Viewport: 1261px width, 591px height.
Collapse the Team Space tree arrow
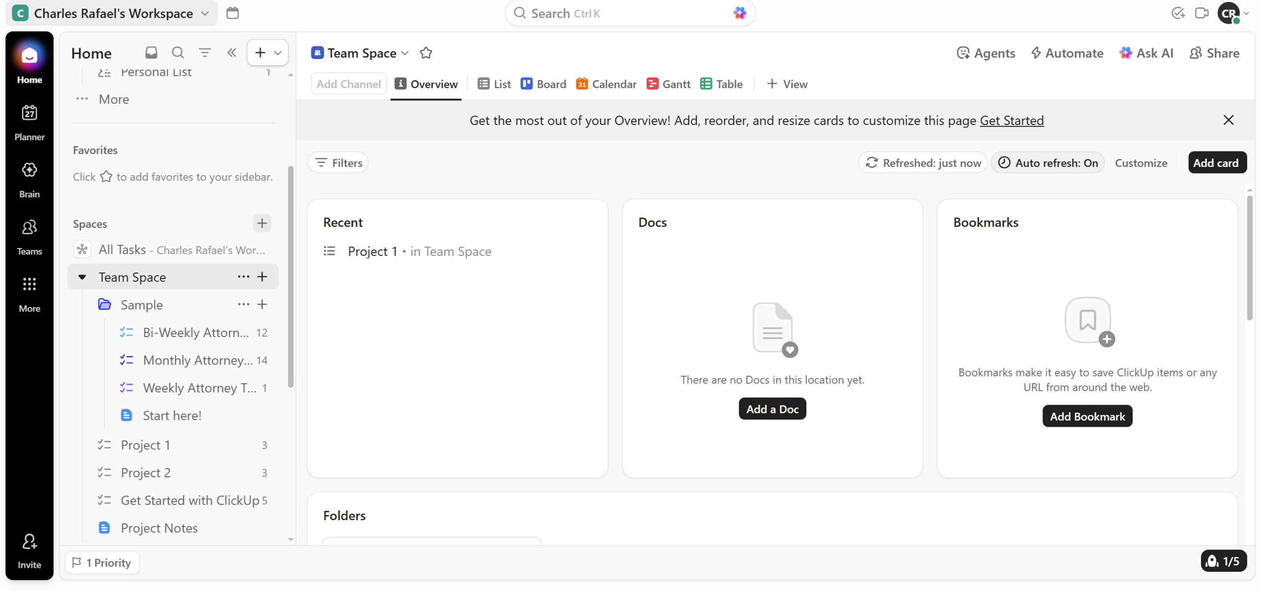(x=82, y=277)
